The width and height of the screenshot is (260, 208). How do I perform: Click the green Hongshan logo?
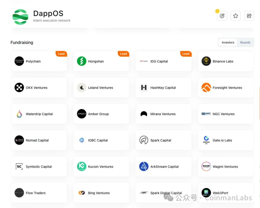click(x=82, y=61)
